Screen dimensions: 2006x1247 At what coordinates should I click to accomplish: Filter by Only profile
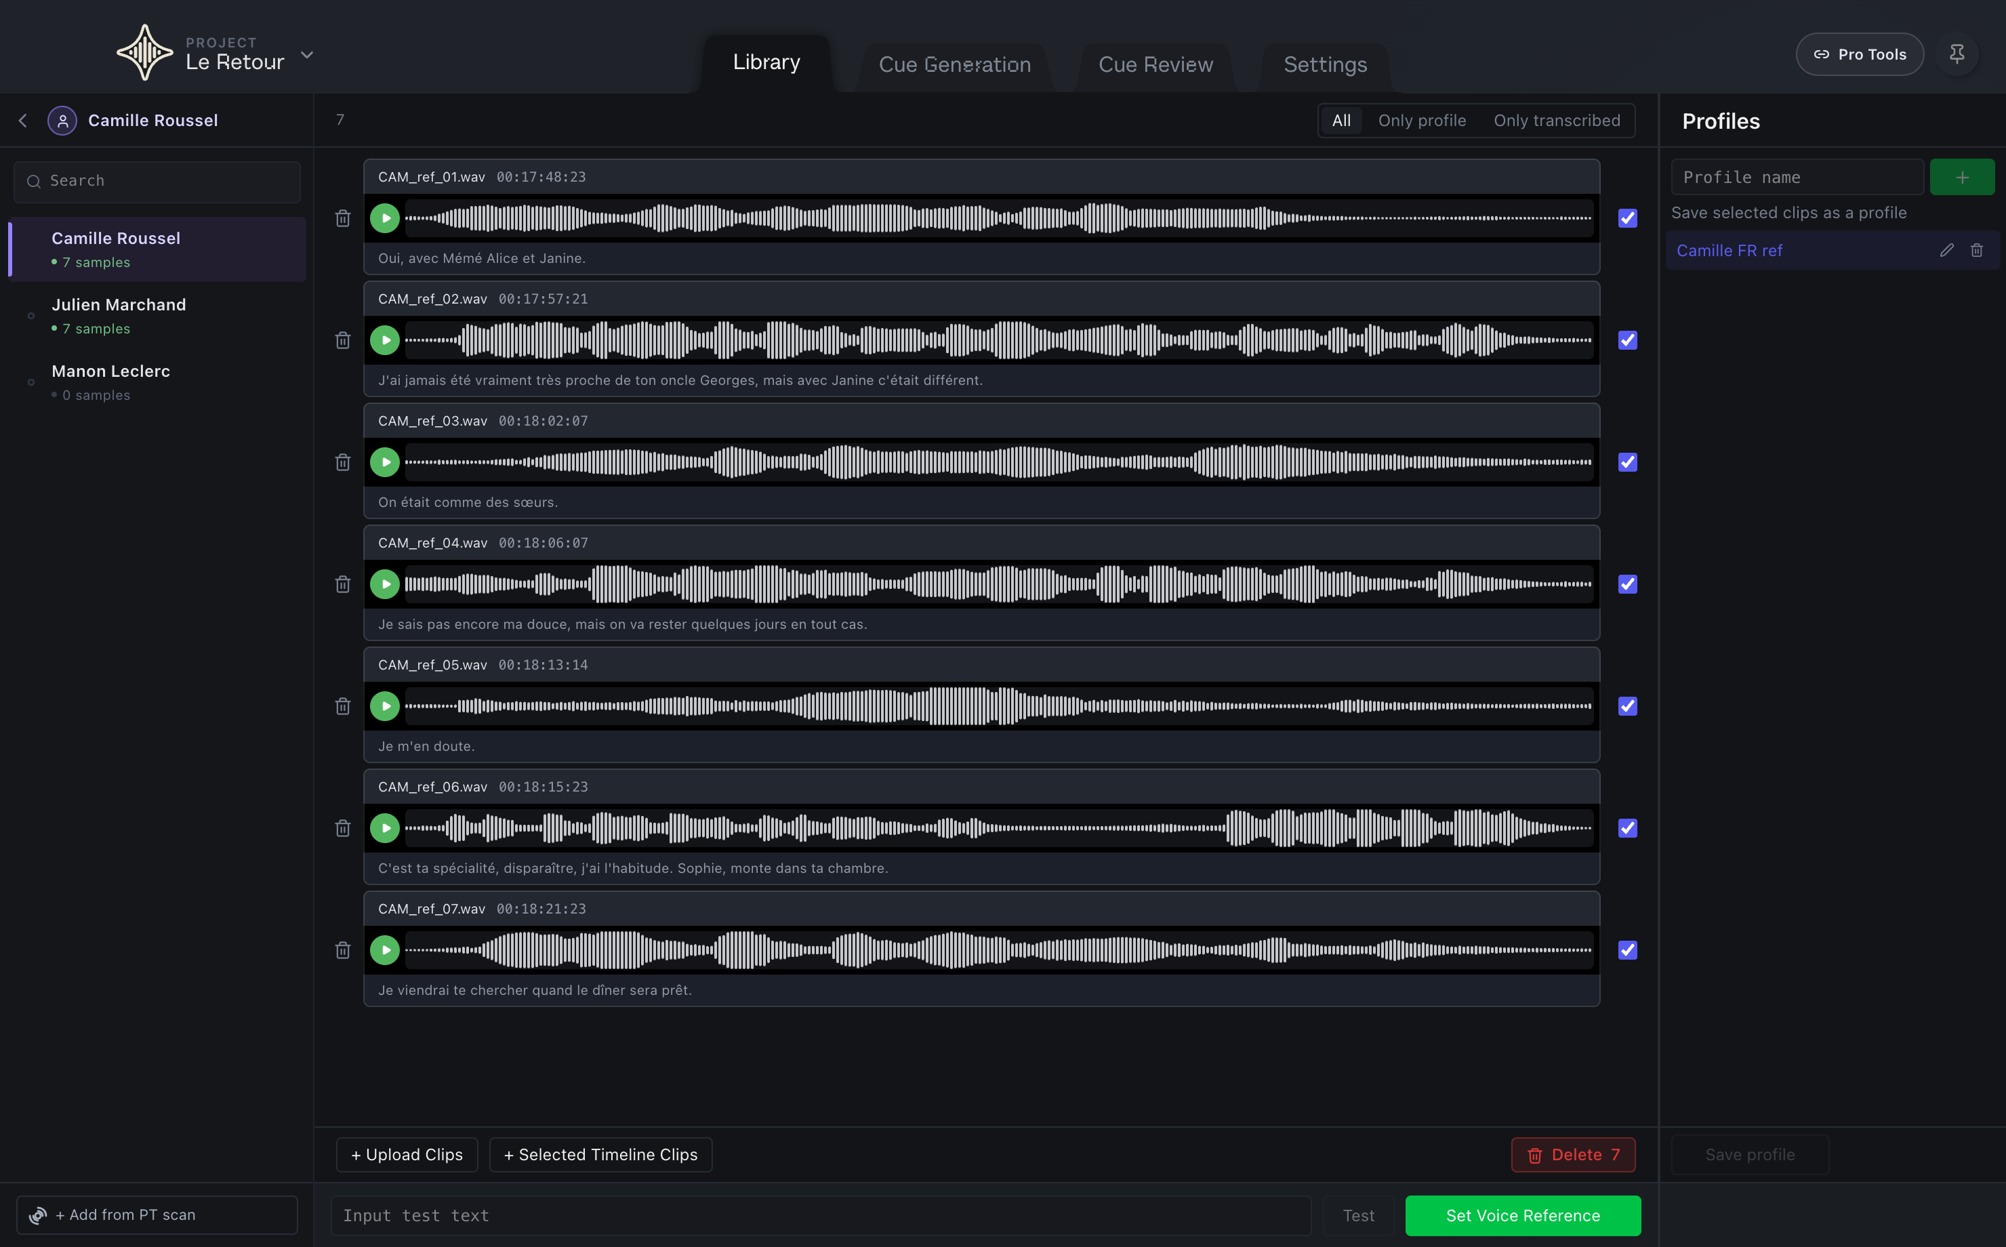1421,121
